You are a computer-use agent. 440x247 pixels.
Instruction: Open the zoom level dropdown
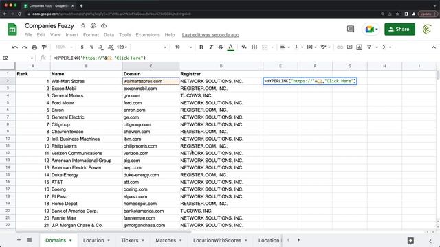pyautogui.click(x=64, y=47)
